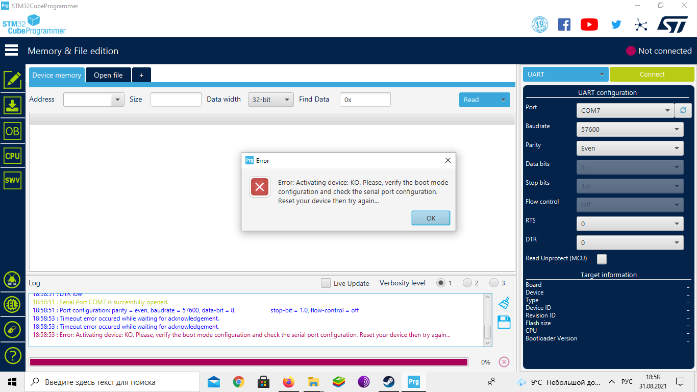Image resolution: width=697 pixels, height=392 pixels.
Task: Switch to the Open file tab
Action: point(108,75)
